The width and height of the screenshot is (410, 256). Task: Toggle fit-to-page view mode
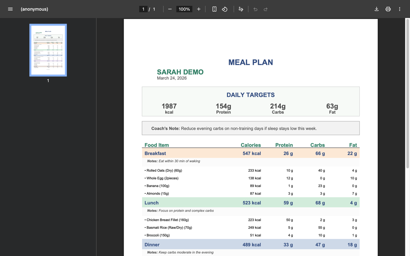(214, 9)
